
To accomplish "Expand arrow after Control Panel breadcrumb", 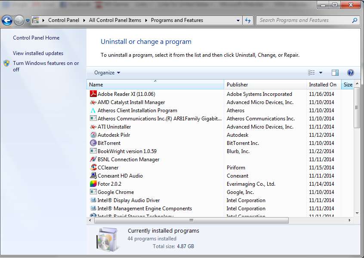I will click(84, 20).
